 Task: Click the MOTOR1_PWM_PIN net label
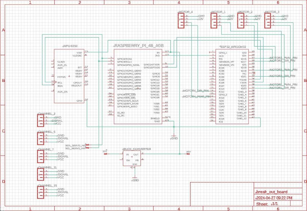pyautogui.click(x=283, y=85)
